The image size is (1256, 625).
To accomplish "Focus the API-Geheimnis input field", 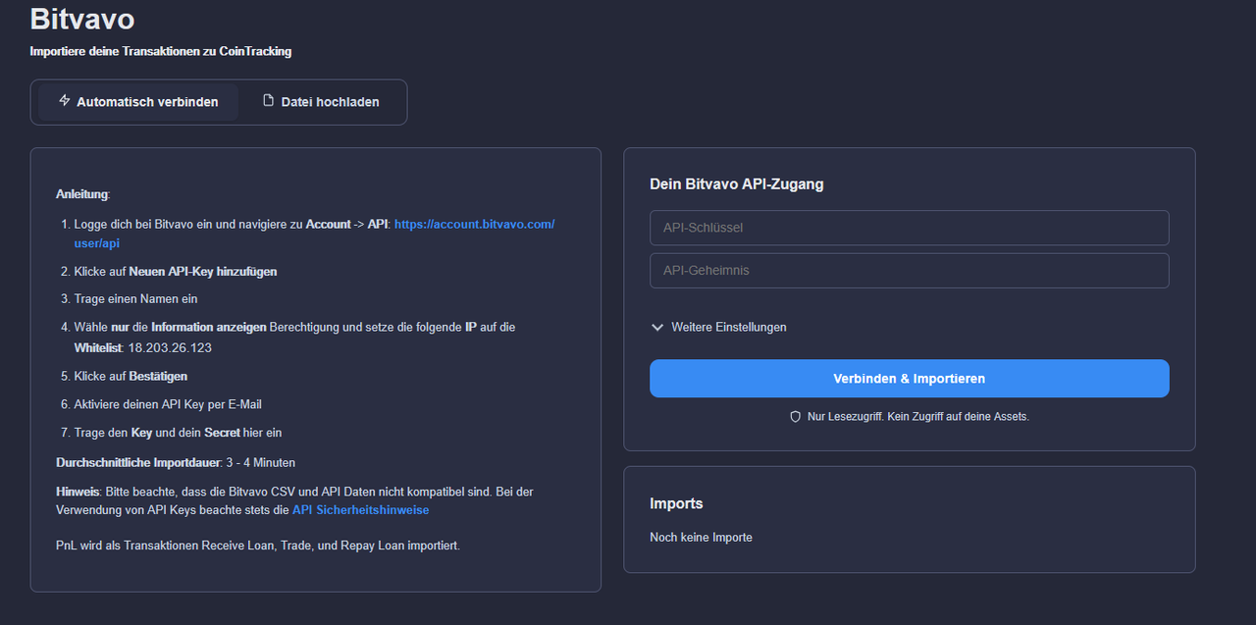I will pos(909,271).
